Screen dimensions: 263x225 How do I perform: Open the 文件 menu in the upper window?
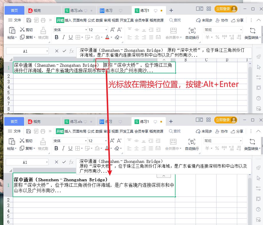[15, 20]
